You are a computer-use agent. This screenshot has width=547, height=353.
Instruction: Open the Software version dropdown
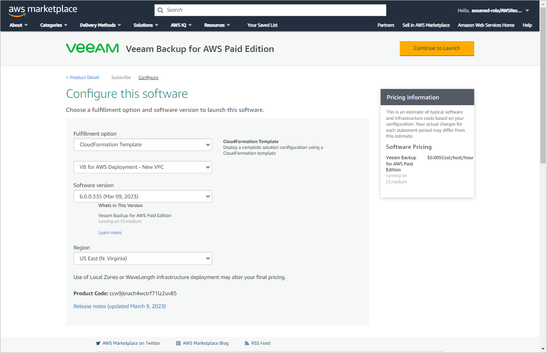(143, 196)
